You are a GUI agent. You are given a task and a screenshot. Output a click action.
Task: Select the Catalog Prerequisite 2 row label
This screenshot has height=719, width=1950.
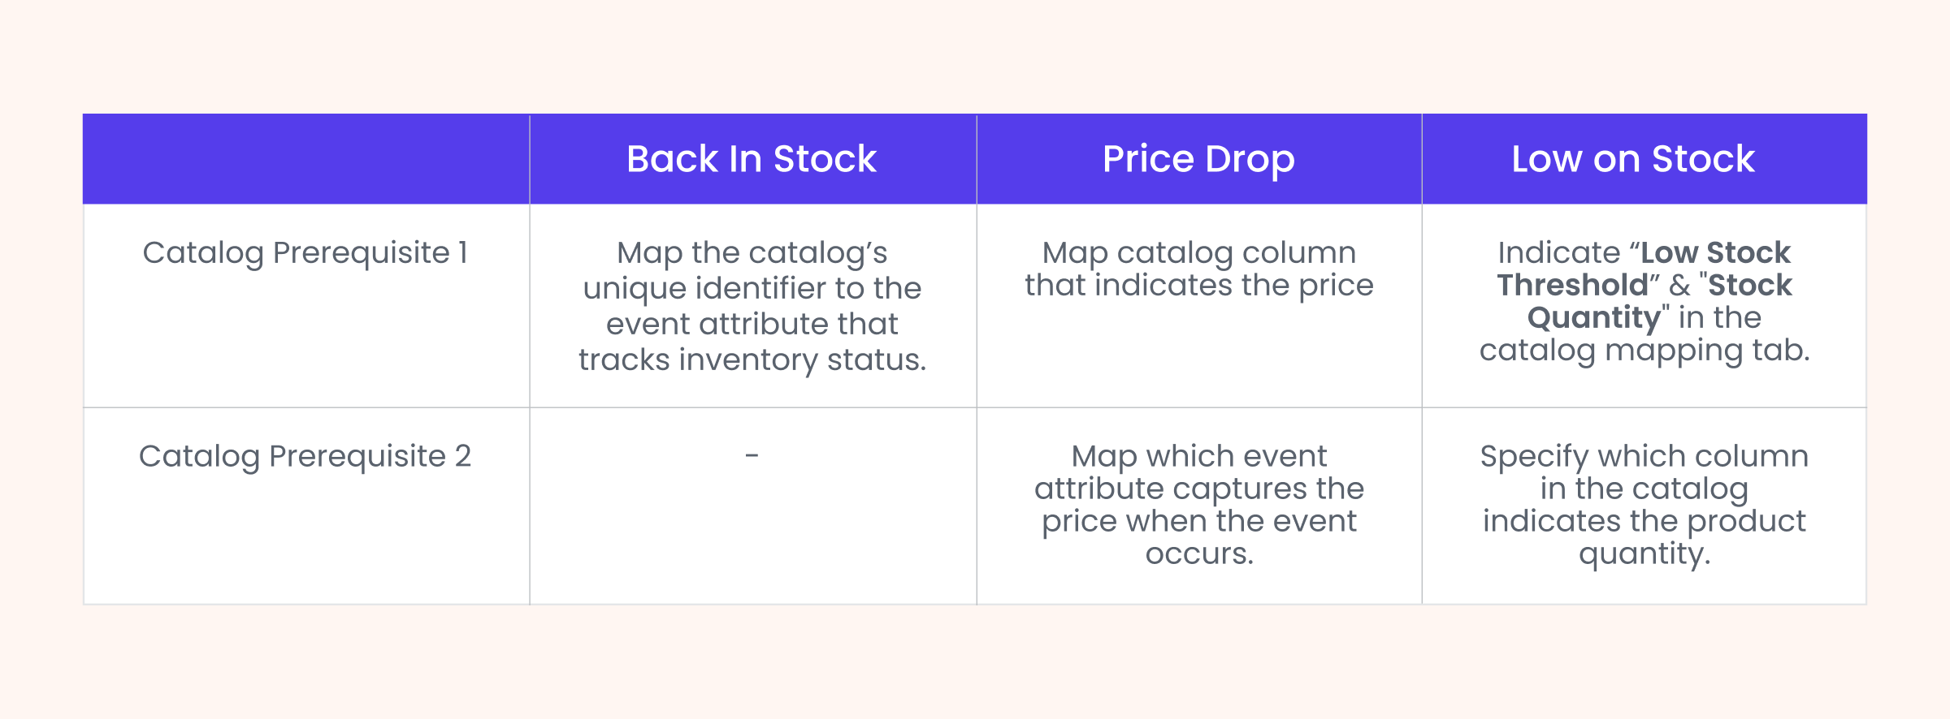305,457
